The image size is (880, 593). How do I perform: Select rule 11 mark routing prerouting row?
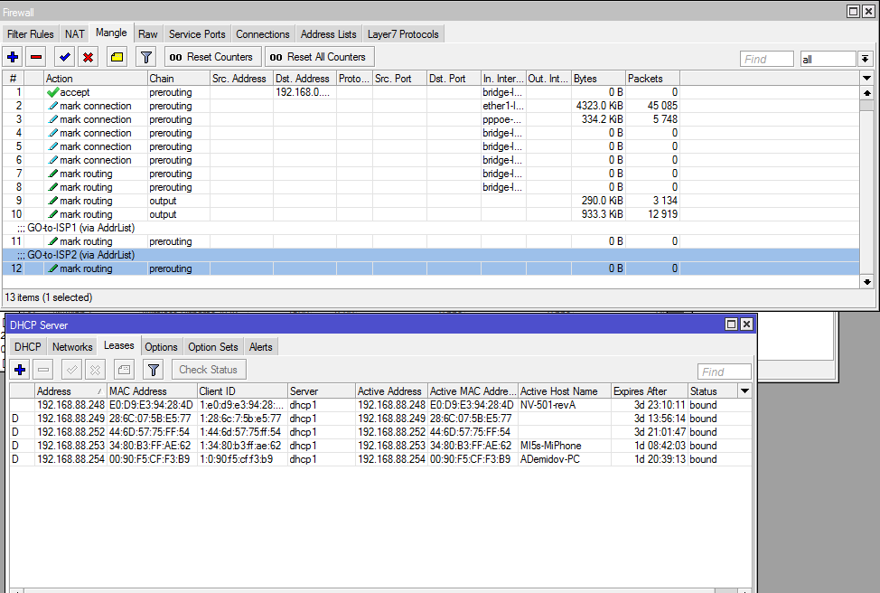[x=430, y=241]
